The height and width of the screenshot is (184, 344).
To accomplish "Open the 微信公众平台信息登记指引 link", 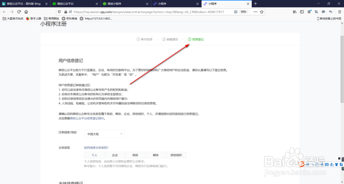I will (87, 118).
